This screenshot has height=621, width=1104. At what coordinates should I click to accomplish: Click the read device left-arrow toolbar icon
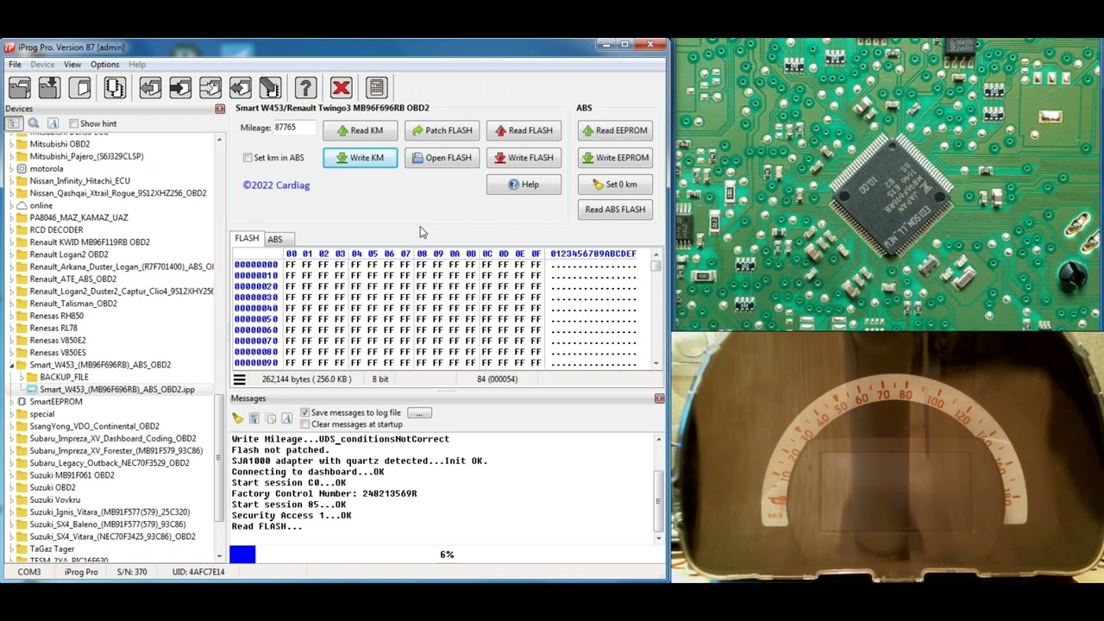pos(150,87)
